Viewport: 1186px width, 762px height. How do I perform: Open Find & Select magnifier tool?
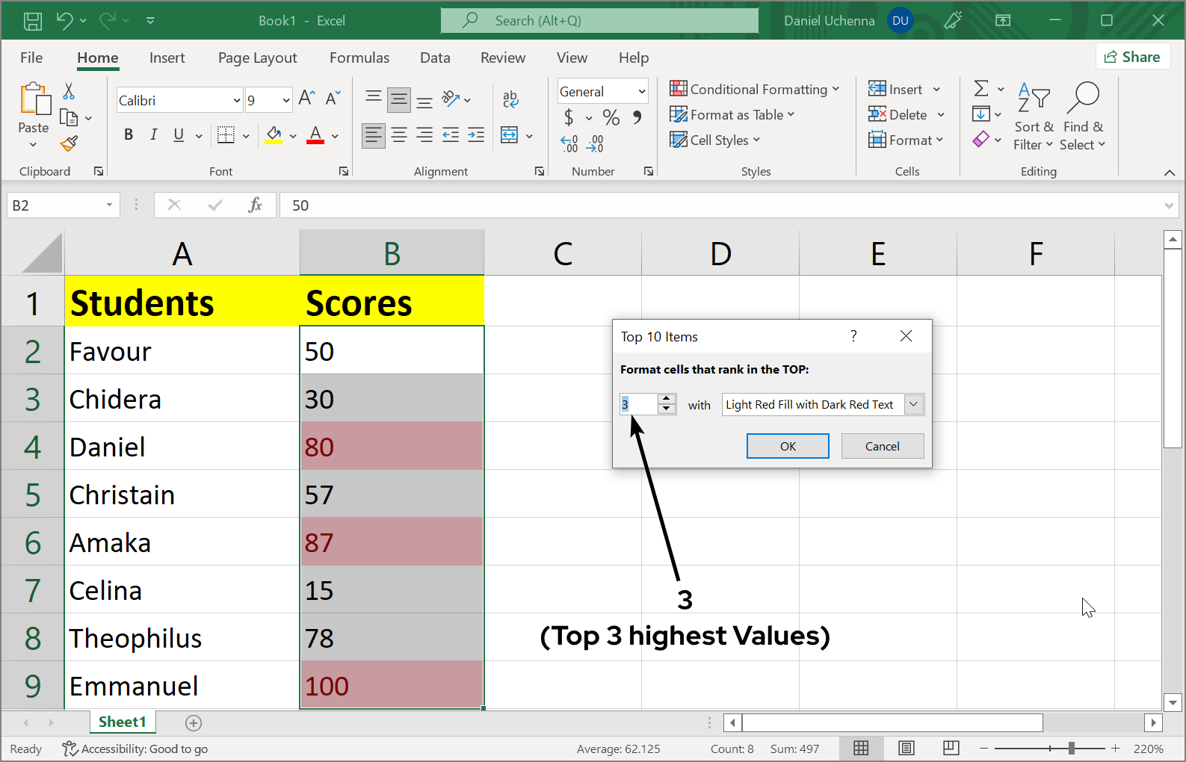coord(1083,117)
